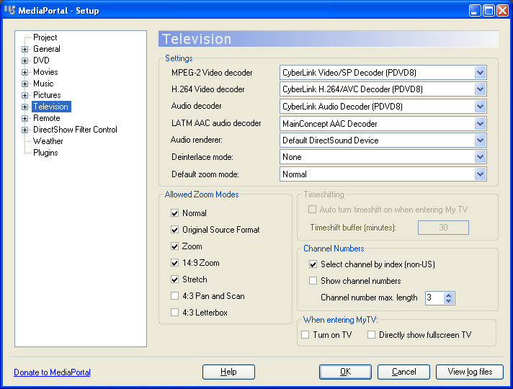
Task: Click the Cancel button
Action: click(x=403, y=372)
